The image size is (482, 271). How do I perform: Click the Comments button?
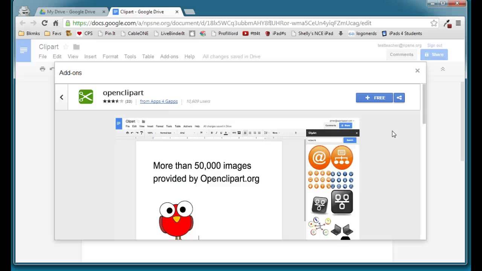coord(401,55)
